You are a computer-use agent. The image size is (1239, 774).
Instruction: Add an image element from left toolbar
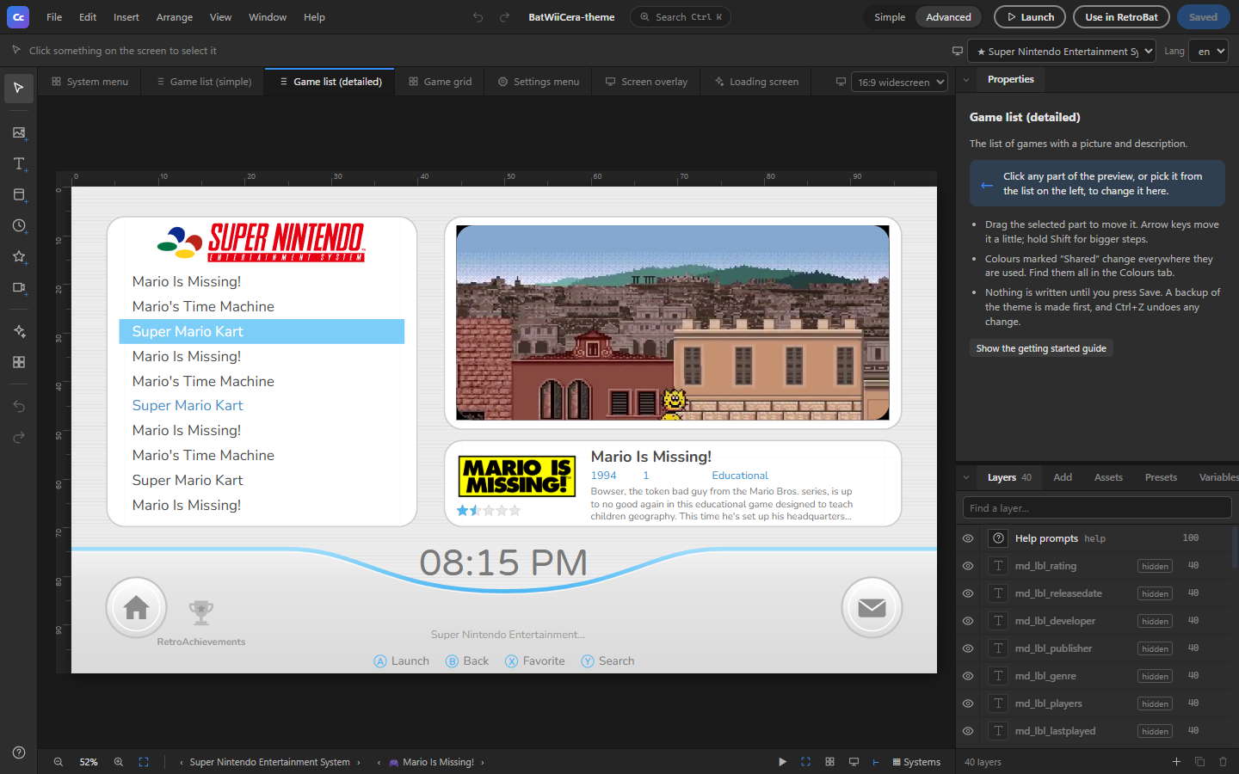[19, 132]
